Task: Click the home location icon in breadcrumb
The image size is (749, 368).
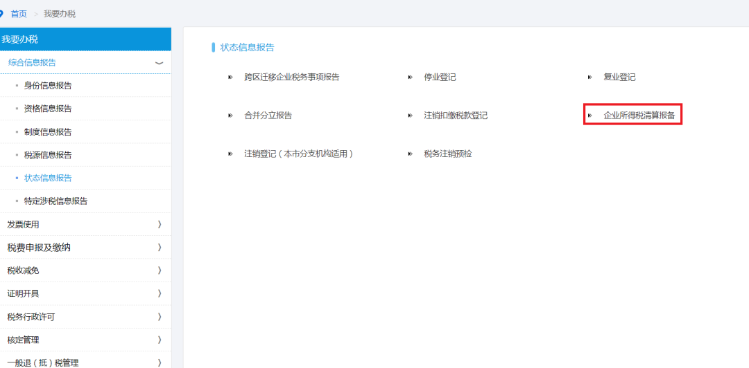Action: click(2, 14)
